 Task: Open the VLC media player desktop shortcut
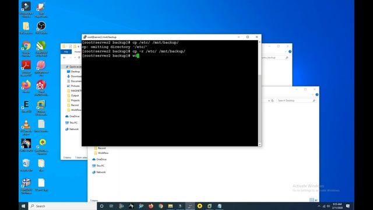pos(26,127)
